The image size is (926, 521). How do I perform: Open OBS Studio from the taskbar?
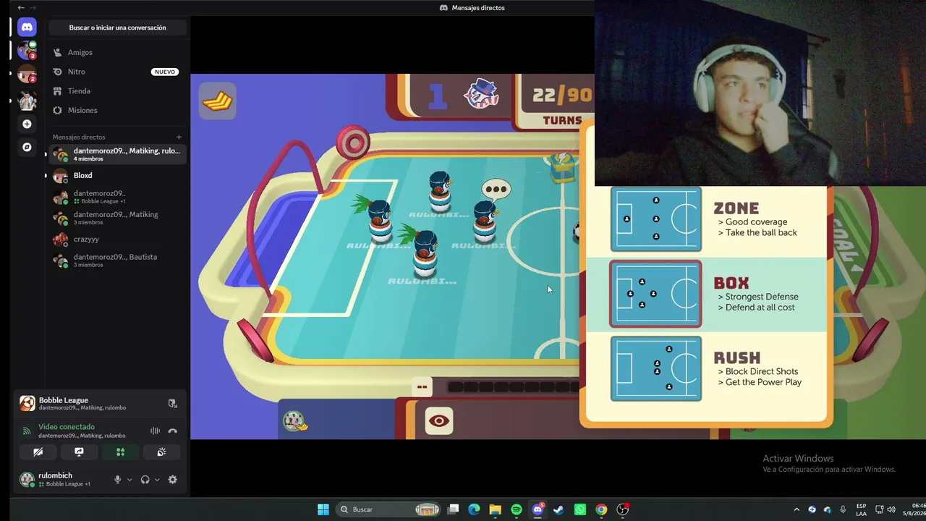point(622,509)
